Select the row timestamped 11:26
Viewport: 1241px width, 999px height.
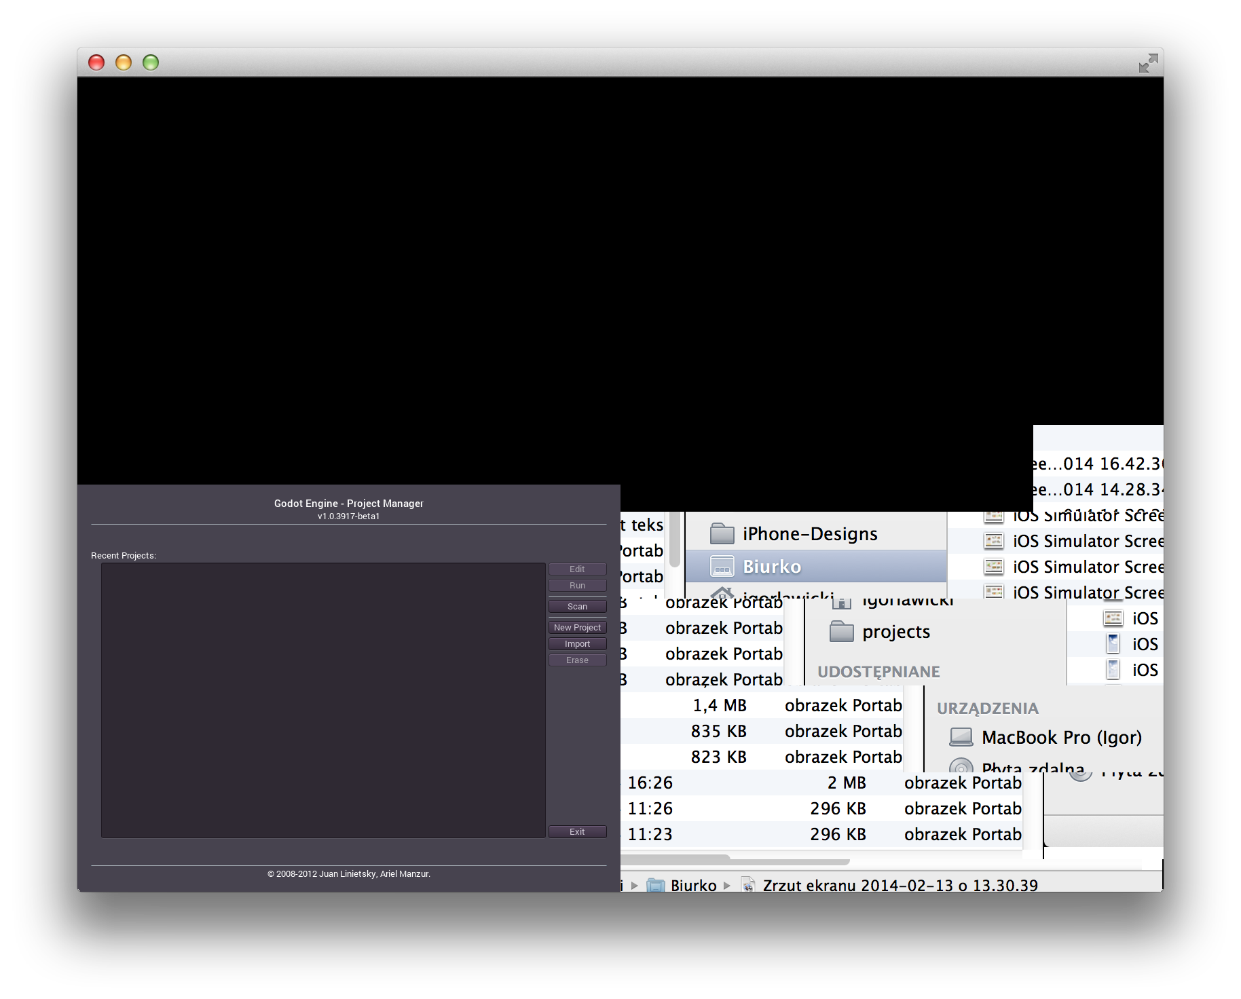coord(821,808)
